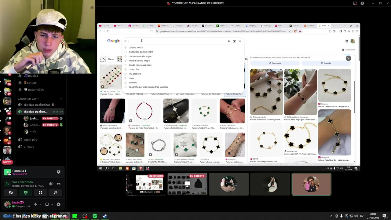Share image with Compartir button

tap(275, 63)
